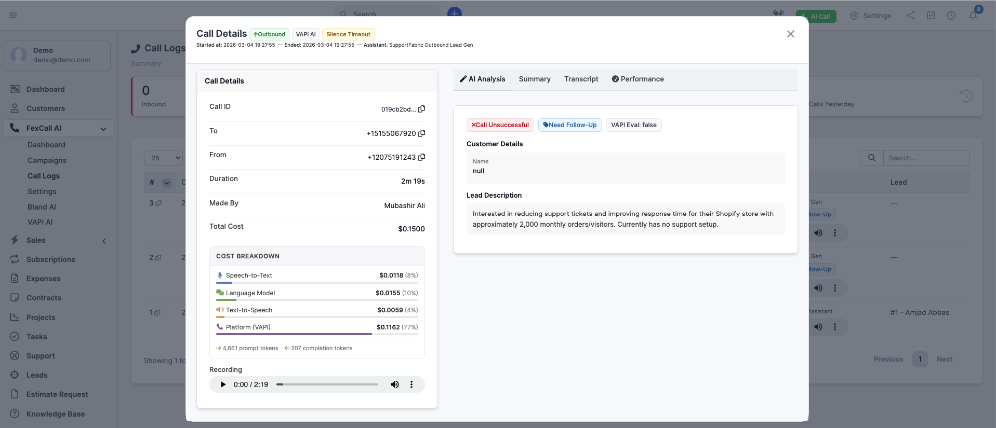This screenshot has width=996, height=428.
Task: Open recording more options menu
Action: pos(411,384)
